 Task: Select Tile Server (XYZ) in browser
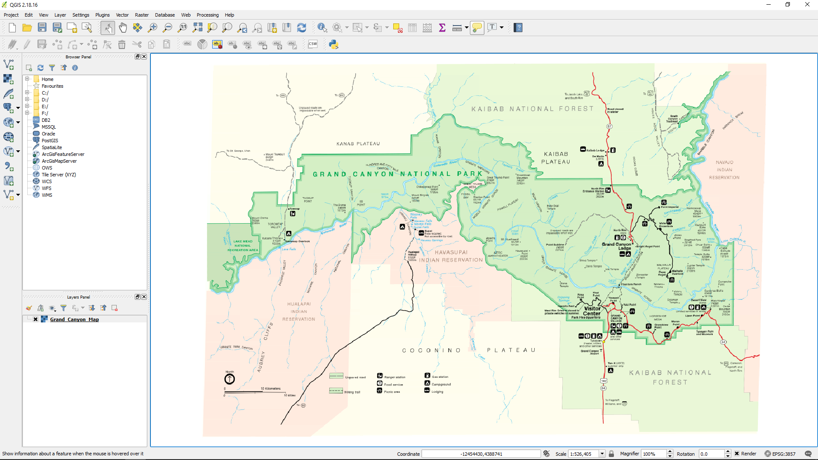pos(59,175)
